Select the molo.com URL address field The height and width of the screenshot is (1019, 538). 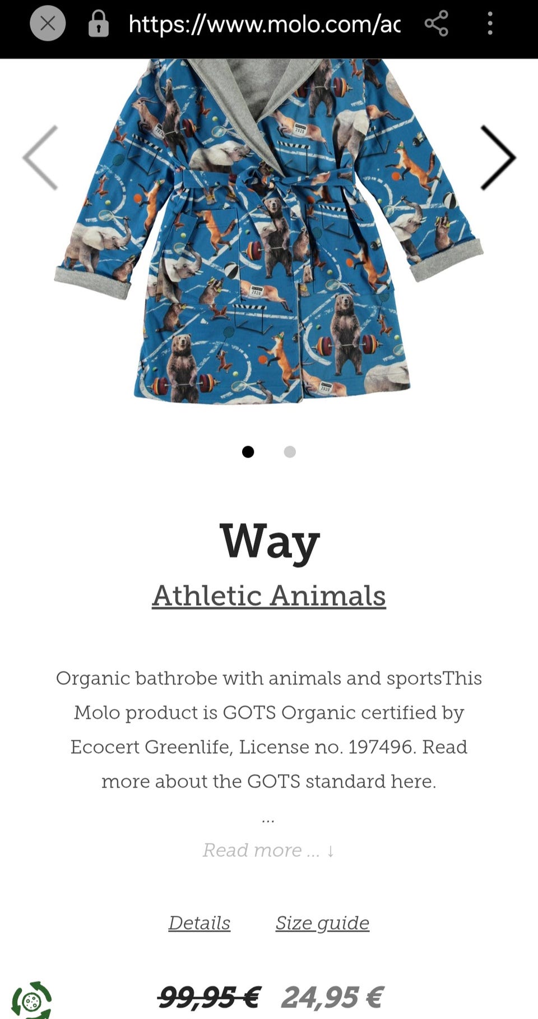[265, 24]
